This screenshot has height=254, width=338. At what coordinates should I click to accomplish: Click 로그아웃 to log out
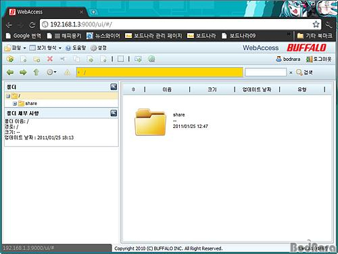click(x=318, y=59)
